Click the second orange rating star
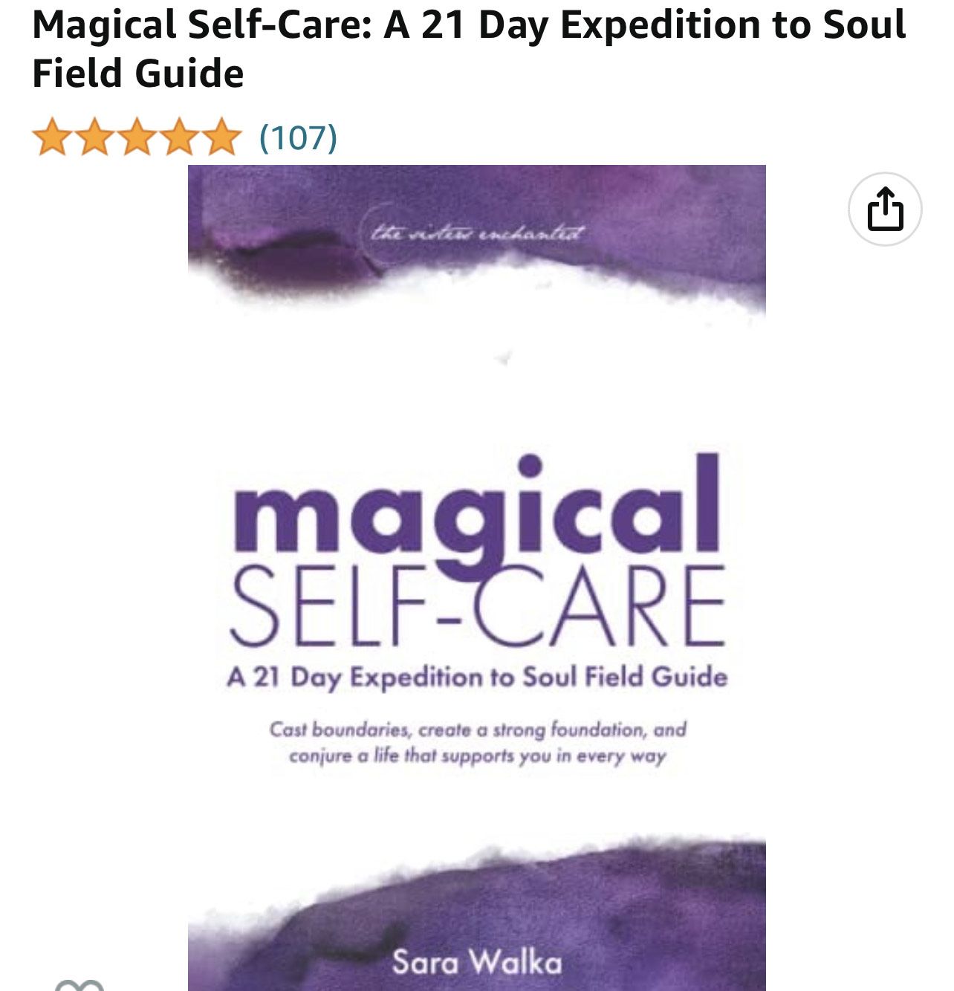 click(94, 137)
